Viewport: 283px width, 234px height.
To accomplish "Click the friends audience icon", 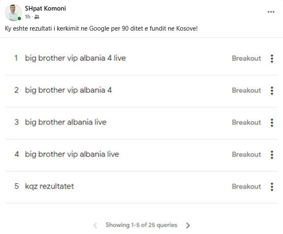I will [37, 17].
